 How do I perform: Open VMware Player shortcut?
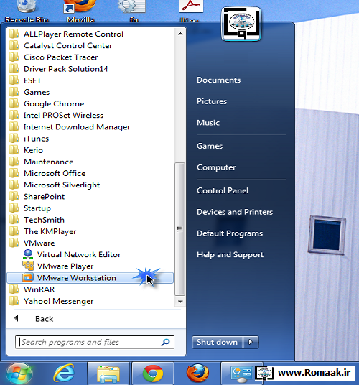pyautogui.click(x=65, y=266)
